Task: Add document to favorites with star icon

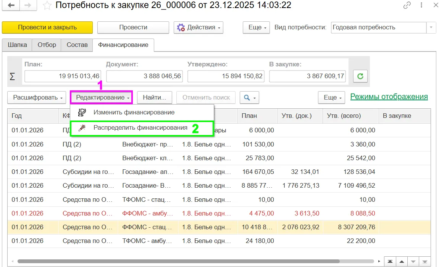Action: 47,6
